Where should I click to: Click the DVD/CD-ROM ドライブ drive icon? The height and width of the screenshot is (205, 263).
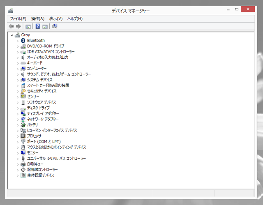pyautogui.click(x=23, y=46)
